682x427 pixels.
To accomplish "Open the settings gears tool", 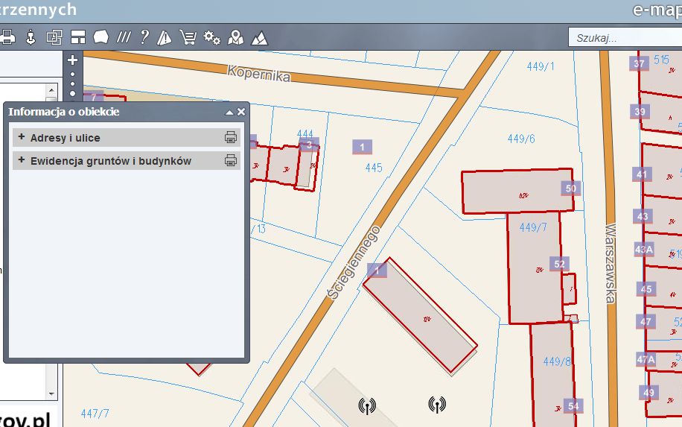I will pos(211,37).
